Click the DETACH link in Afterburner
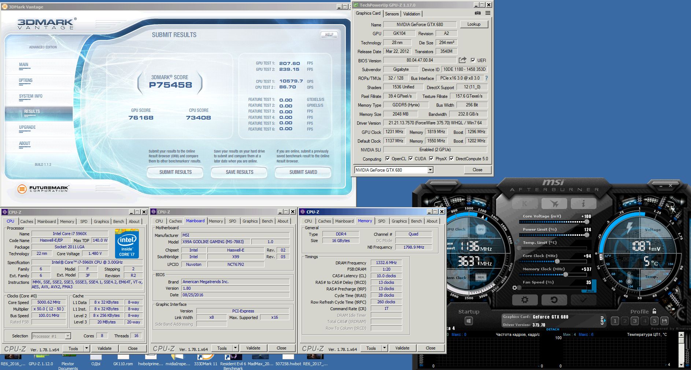Image resolution: width=691 pixels, height=370 pixels. (x=553, y=329)
